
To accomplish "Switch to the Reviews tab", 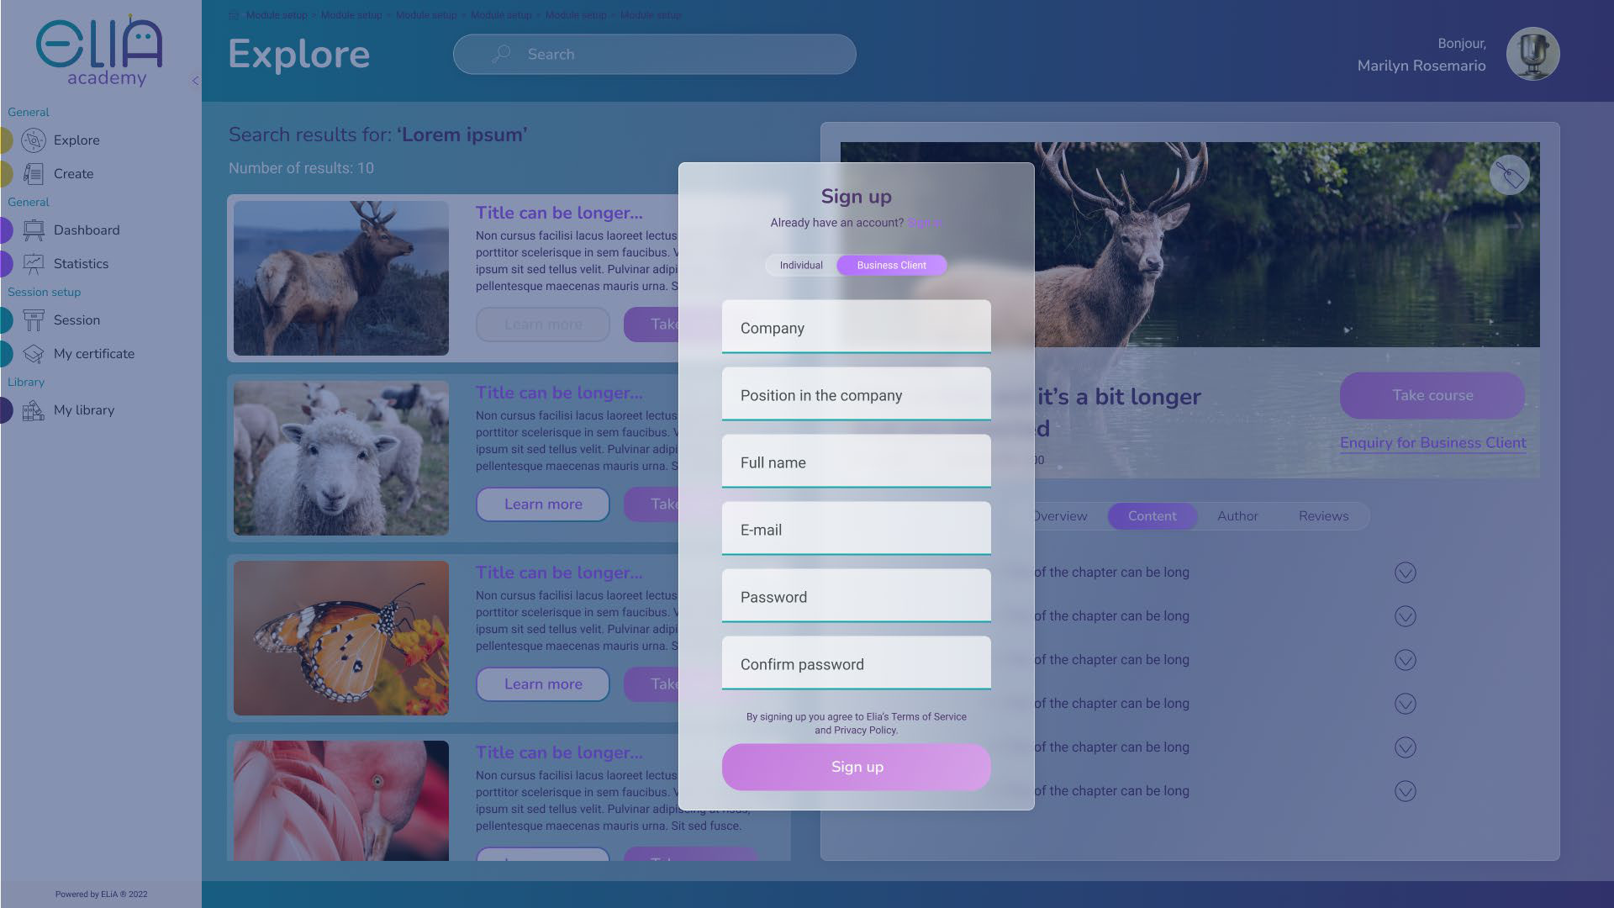I will (x=1322, y=516).
